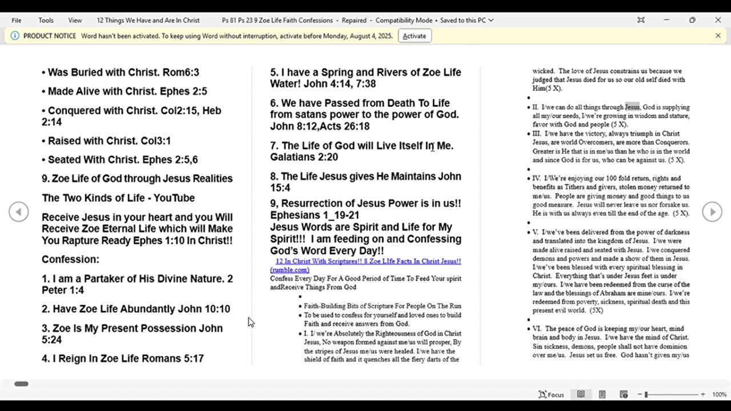The height and width of the screenshot is (411, 731).
Task: Enable Focus mode in status bar
Action: [551, 394]
